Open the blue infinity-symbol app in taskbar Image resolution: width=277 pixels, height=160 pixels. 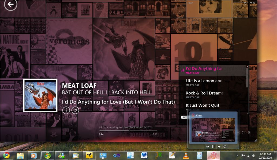[x=117, y=156]
